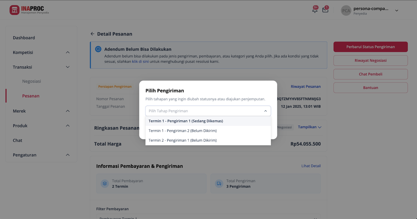Screen dimensions: 417x219
Task: Open the notification bell icon
Action: coord(315,10)
